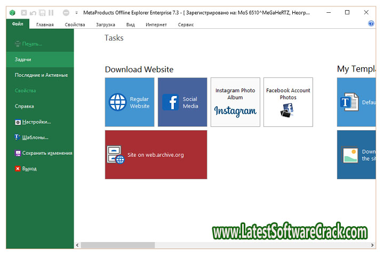Click the Настройки settings gear icon
This screenshot has width=384, height=256.
click(18, 122)
